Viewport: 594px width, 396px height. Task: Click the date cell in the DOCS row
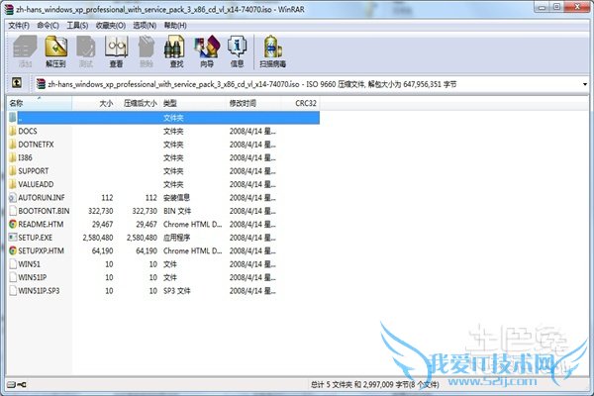(x=252, y=131)
